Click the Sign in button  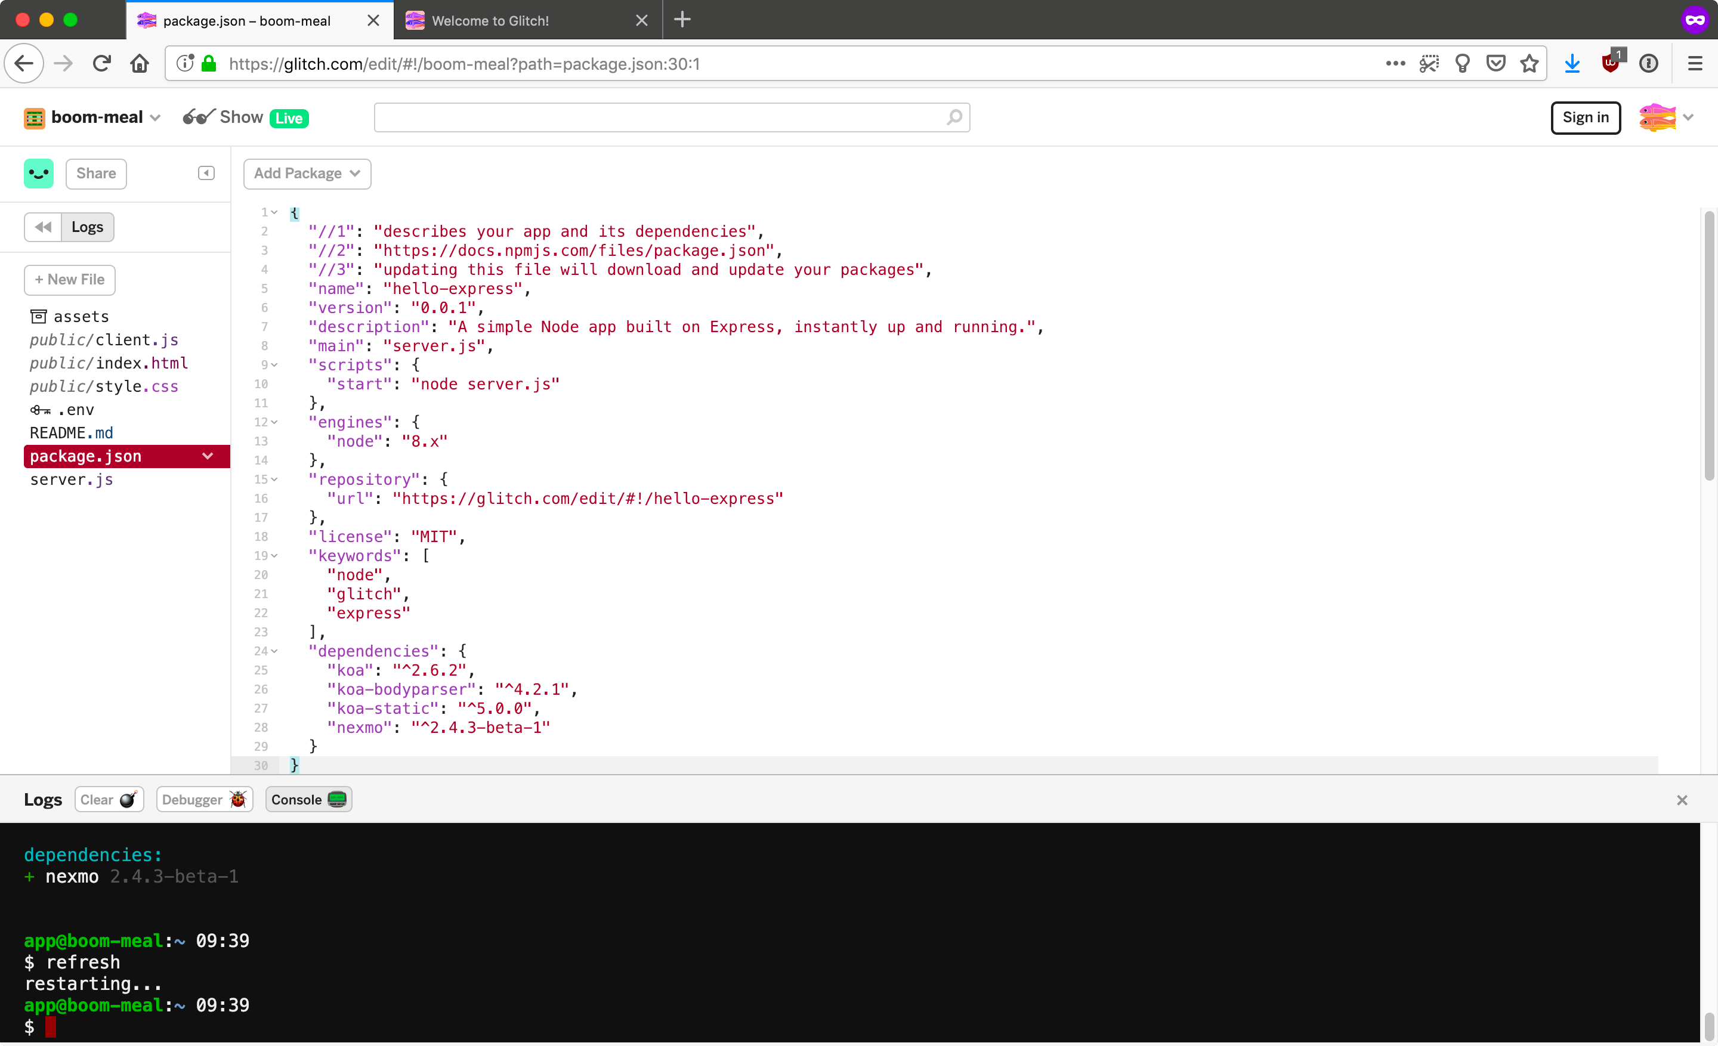pyautogui.click(x=1585, y=117)
